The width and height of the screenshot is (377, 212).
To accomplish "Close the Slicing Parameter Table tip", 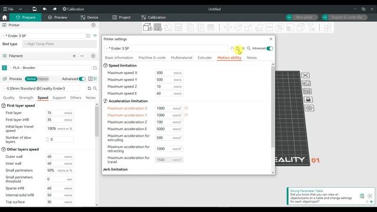I will [x=370, y=196].
